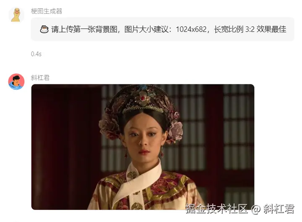
Task: Click the 3:2 ratio text in message
Action: [250, 29]
